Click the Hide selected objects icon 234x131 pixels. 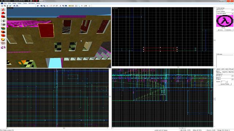click(51, 6)
